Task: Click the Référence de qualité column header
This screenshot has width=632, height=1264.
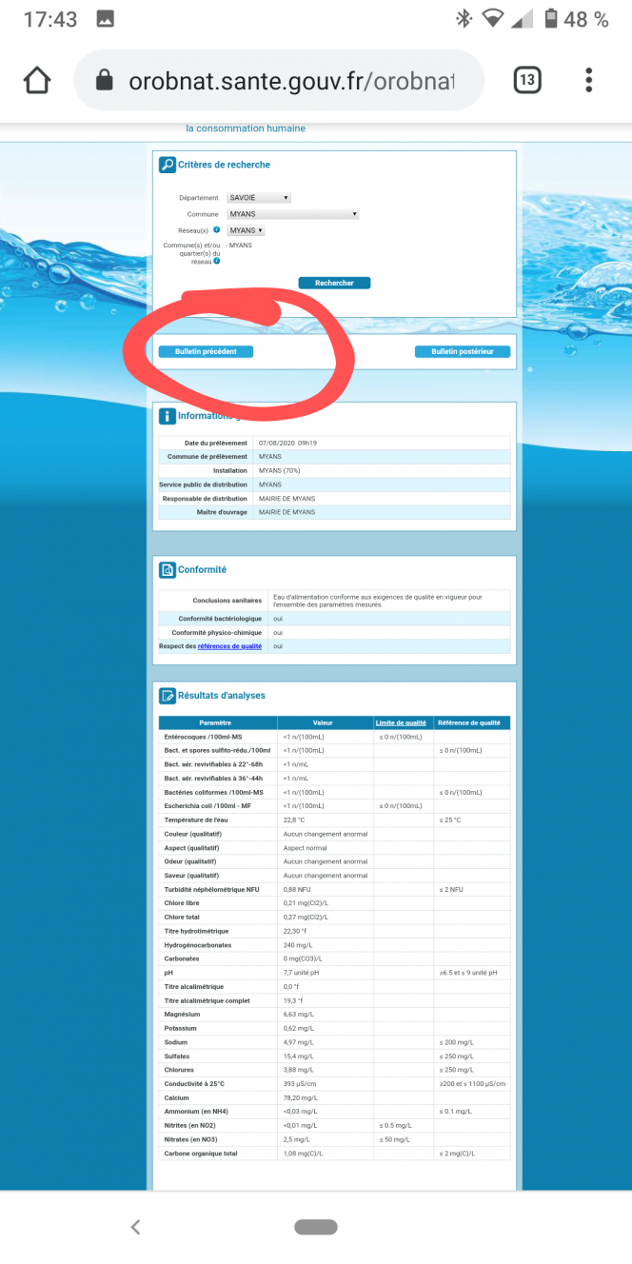Action: click(x=470, y=722)
